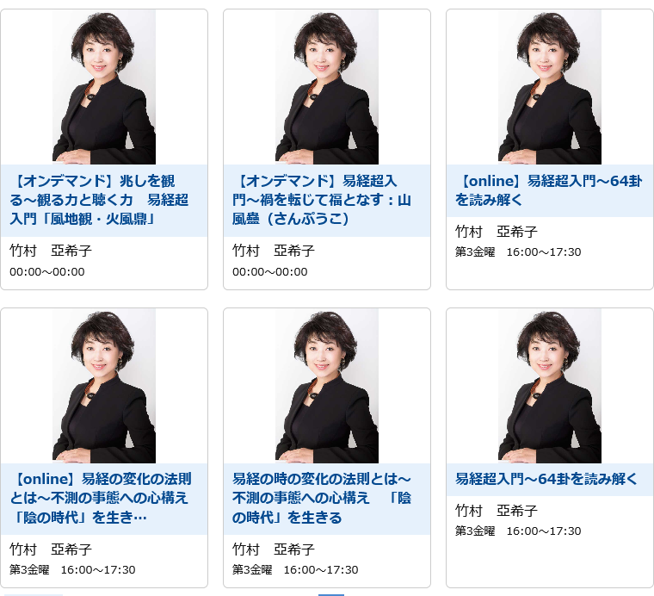The width and height of the screenshot is (654, 596).
Task: Open the 易経の時の変化の法則とは course title
Action: pyautogui.click(x=322, y=499)
